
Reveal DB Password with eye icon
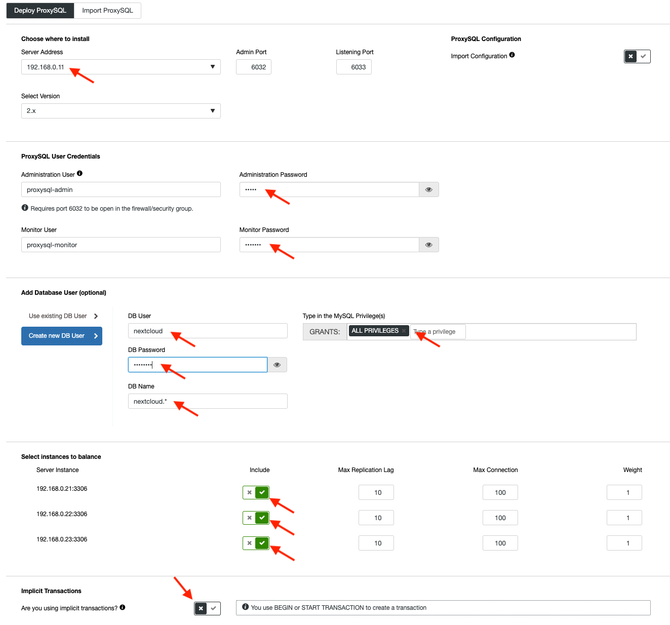pyautogui.click(x=277, y=365)
